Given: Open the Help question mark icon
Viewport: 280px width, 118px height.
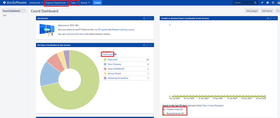Looking at the screenshot, I should click(267, 3).
